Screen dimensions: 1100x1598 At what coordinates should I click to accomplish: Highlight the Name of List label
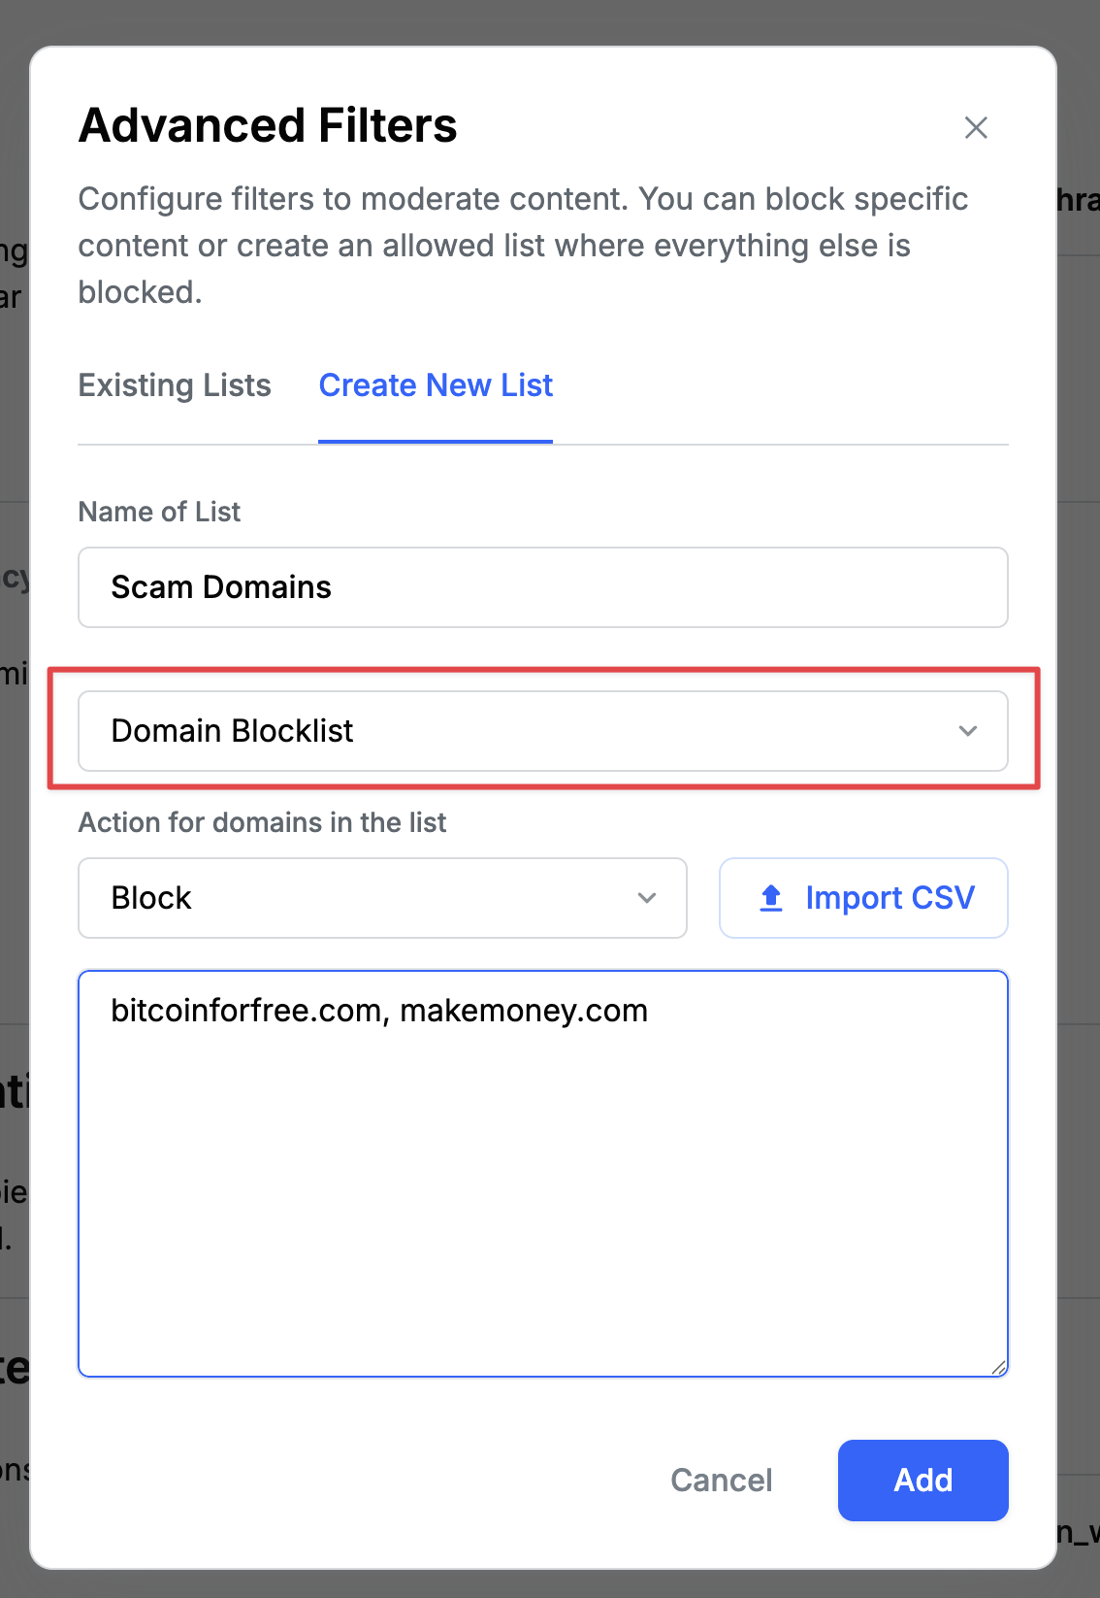pyautogui.click(x=159, y=512)
